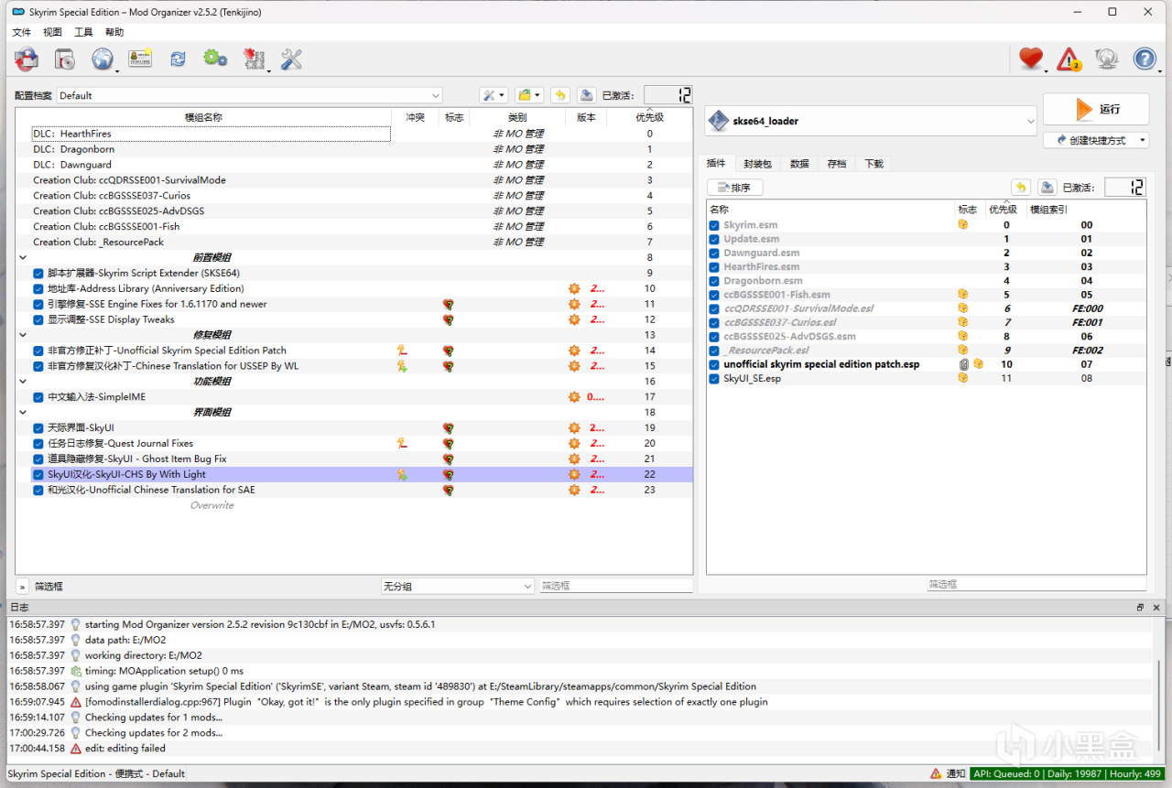Screen dimensions: 1172x788
Task: Click create backup icon above mod list
Action: click(x=586, y=95)
